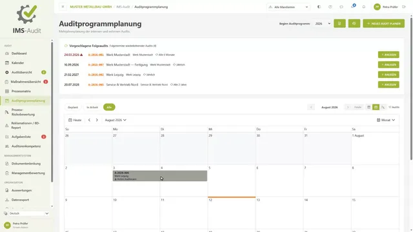Go to Maßnahmenübersicht menu item
The image size is (413, 232).
coord(25,82)
